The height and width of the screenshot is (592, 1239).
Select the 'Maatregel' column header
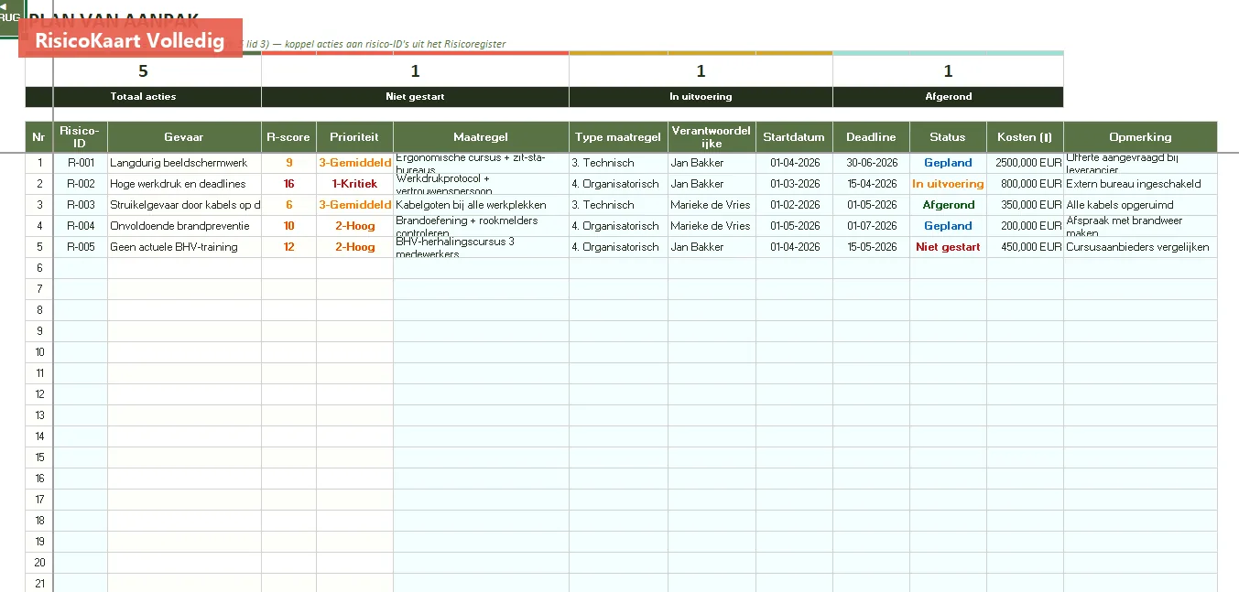[481, 136]
